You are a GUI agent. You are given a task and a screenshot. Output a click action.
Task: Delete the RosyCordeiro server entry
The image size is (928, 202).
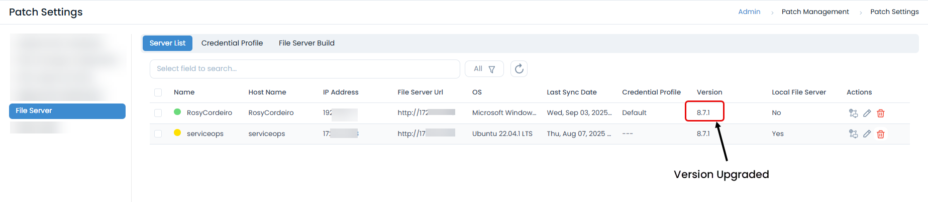(880, 113)
